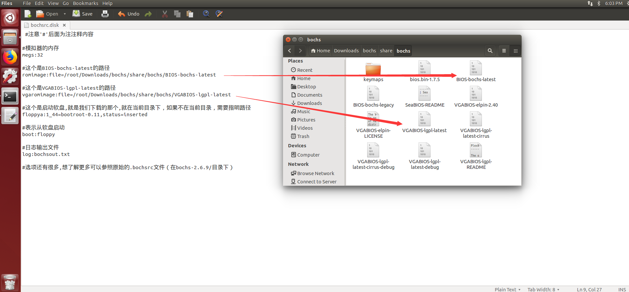Open System Settings from the launcher
This screenshot has width=629, height=292.
tap(10, 76)
